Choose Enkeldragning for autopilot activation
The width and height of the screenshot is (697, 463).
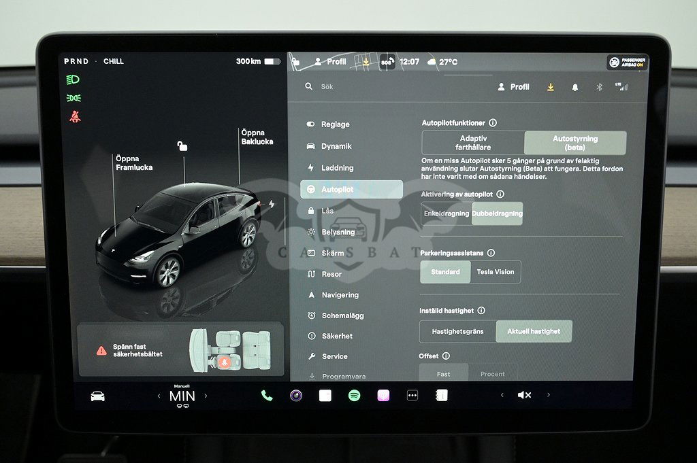tap(447, 213)
